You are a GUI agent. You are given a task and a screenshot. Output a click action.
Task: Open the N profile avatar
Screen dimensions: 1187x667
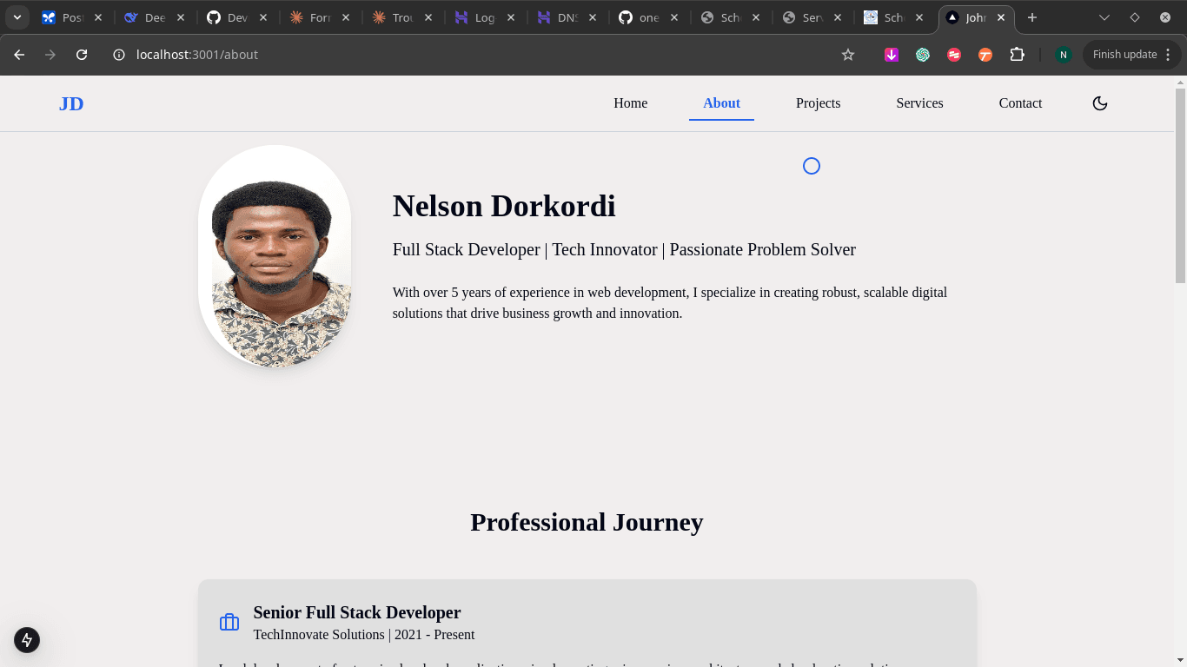click(x=1063, y=55)
